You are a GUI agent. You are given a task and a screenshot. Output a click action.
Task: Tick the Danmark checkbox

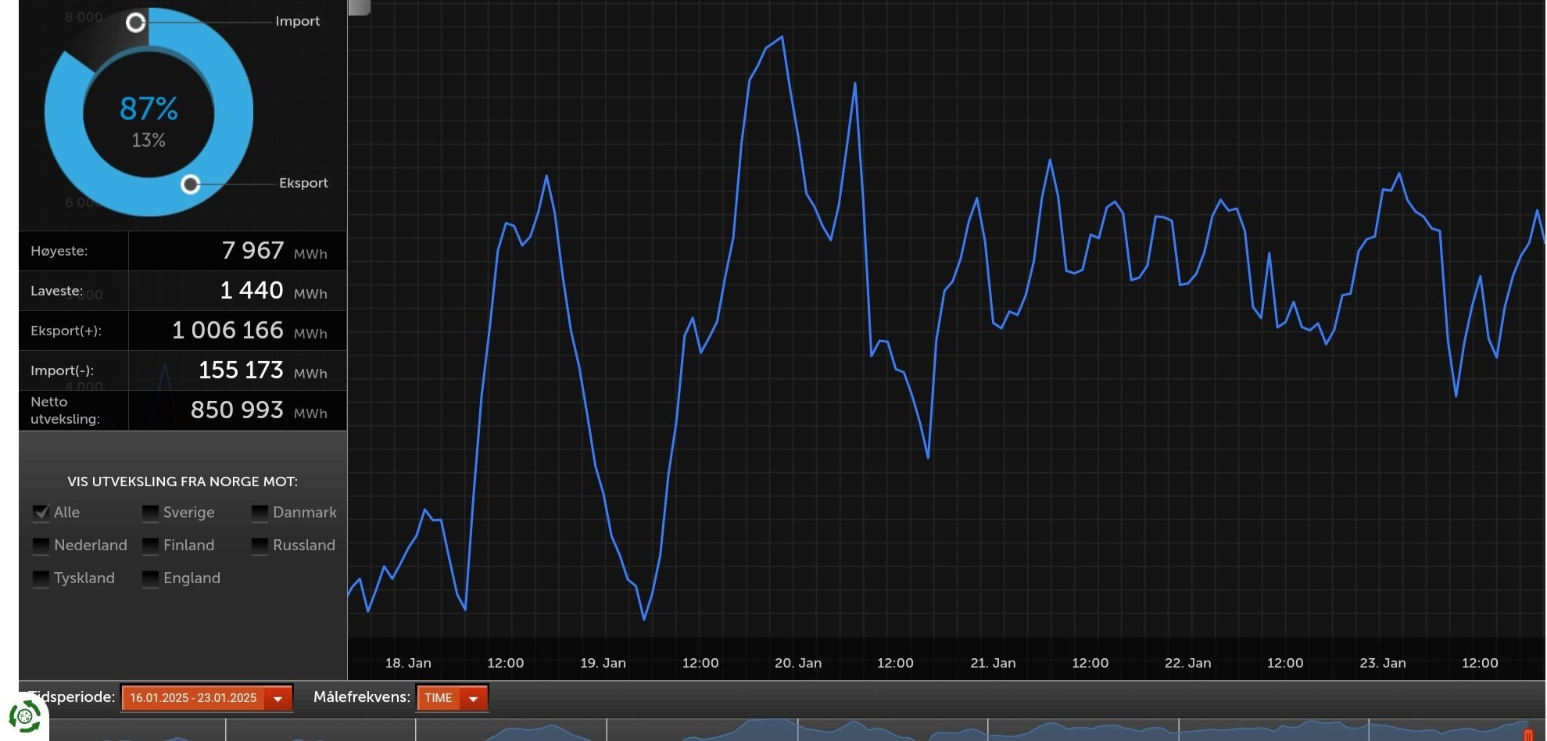point(260,513)
